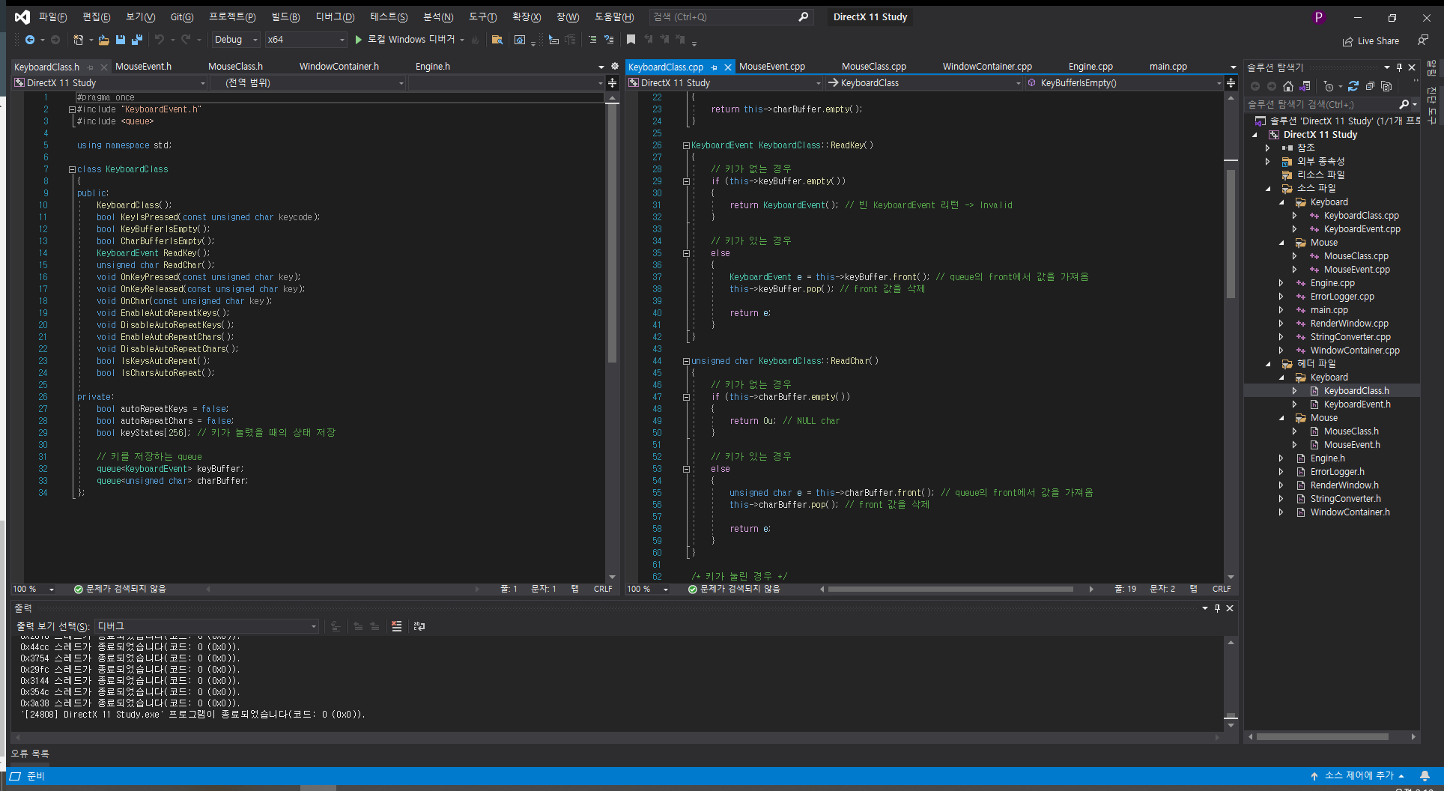
Task: Click the window options gear icon beside the left tab group
Action: pyautogui.click(x=615, y=67)
